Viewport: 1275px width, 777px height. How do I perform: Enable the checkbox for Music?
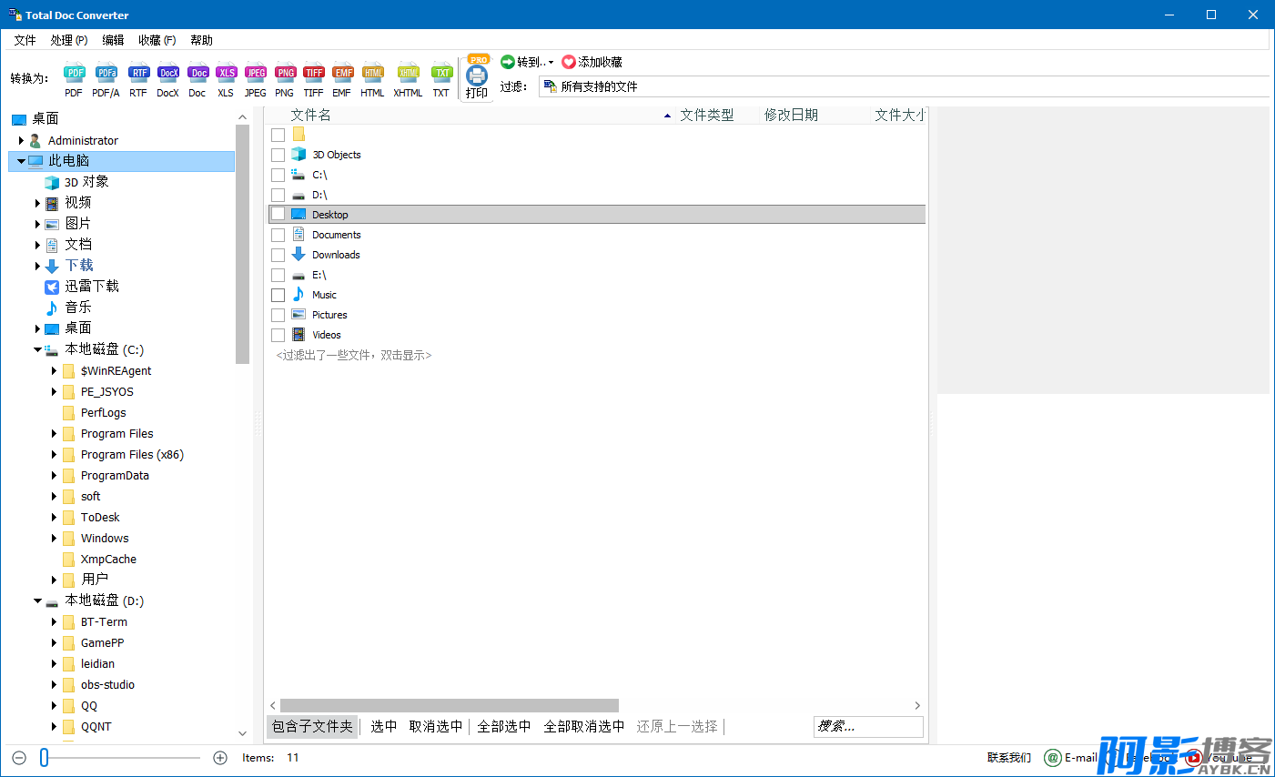click(x=278, y=295)
